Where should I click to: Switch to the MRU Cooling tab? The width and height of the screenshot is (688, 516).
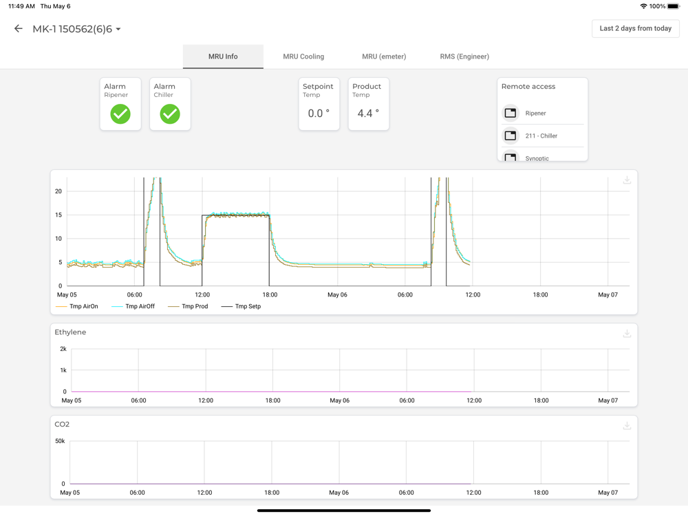(303, 56)
